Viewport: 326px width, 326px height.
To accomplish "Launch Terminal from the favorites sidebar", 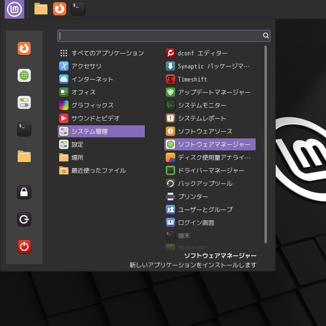I will tap(24, 129).
